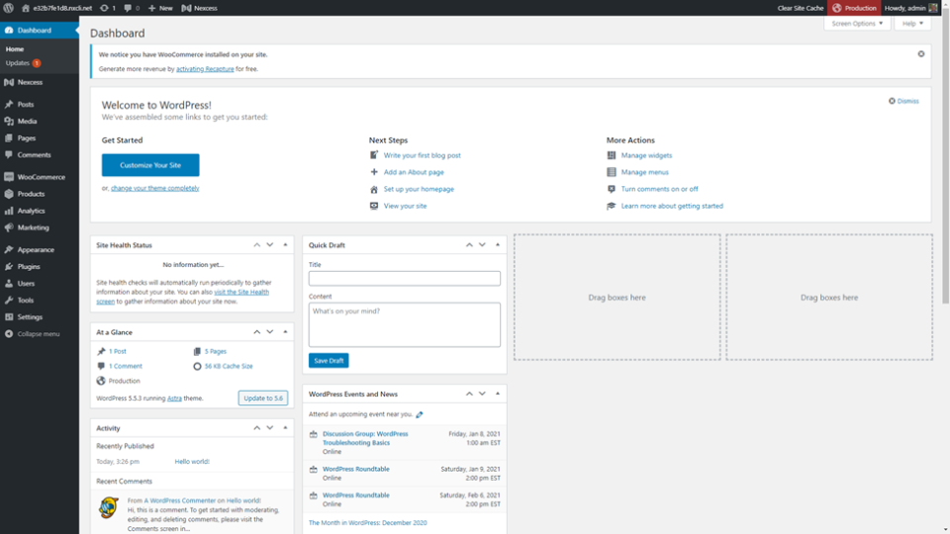Click the Analytics bar chart icon
Viewport: 950px width, 534px height.
(9, 211)
